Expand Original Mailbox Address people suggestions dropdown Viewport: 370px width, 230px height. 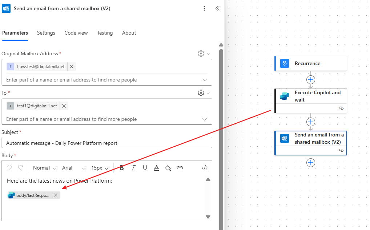(x=205, y=80)
